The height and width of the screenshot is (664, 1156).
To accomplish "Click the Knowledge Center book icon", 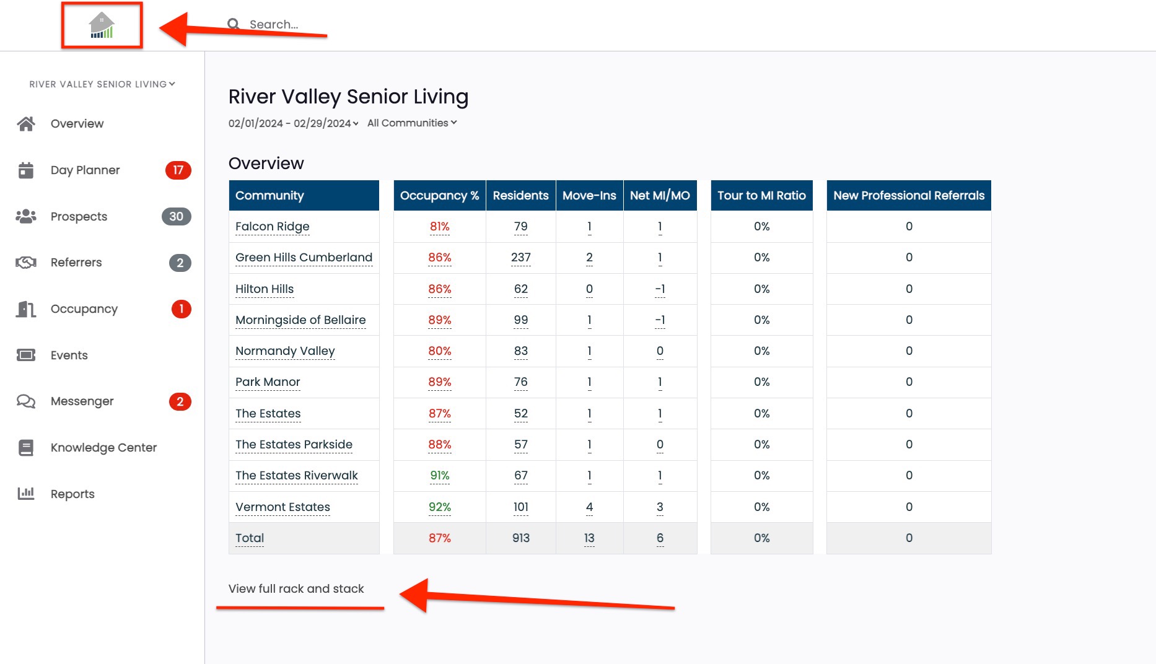I will pyautogui.click(x=26, y=448).
